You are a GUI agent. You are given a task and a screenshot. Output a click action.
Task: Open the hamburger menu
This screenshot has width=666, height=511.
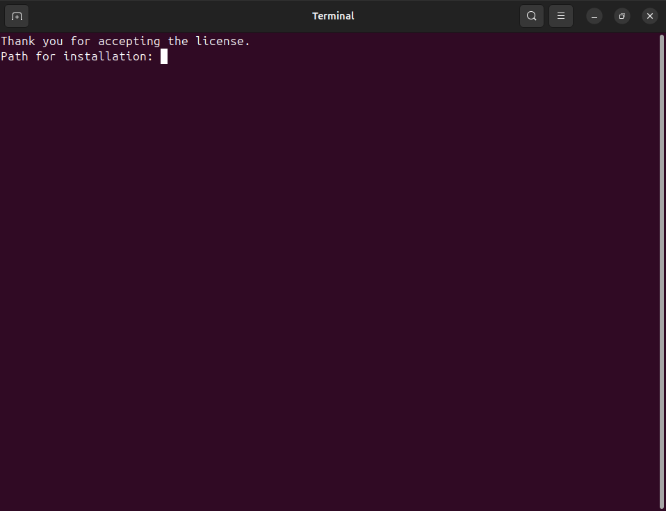click(x=561, y=16)
